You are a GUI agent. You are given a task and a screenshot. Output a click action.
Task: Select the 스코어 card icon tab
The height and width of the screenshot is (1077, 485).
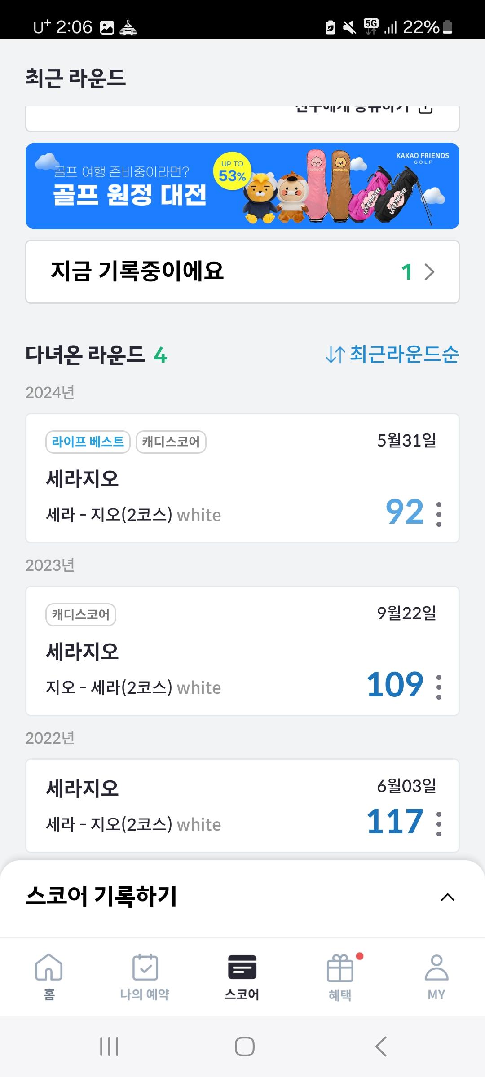point(242,975)
